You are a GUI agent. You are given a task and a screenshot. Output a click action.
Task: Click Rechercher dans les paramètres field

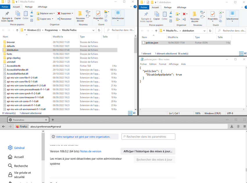(148, 137)
